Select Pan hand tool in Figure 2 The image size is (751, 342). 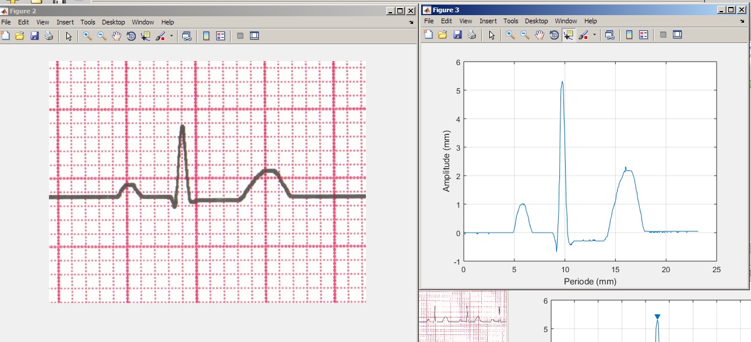pyautogui.click(x=117, y=36)
